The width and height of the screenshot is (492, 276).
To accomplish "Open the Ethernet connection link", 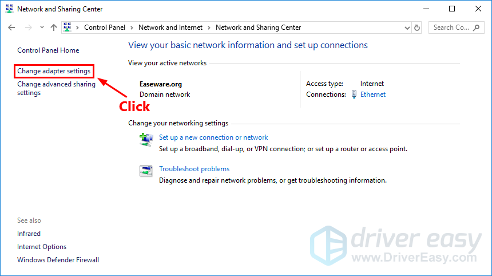I will (x=373, y=94).
